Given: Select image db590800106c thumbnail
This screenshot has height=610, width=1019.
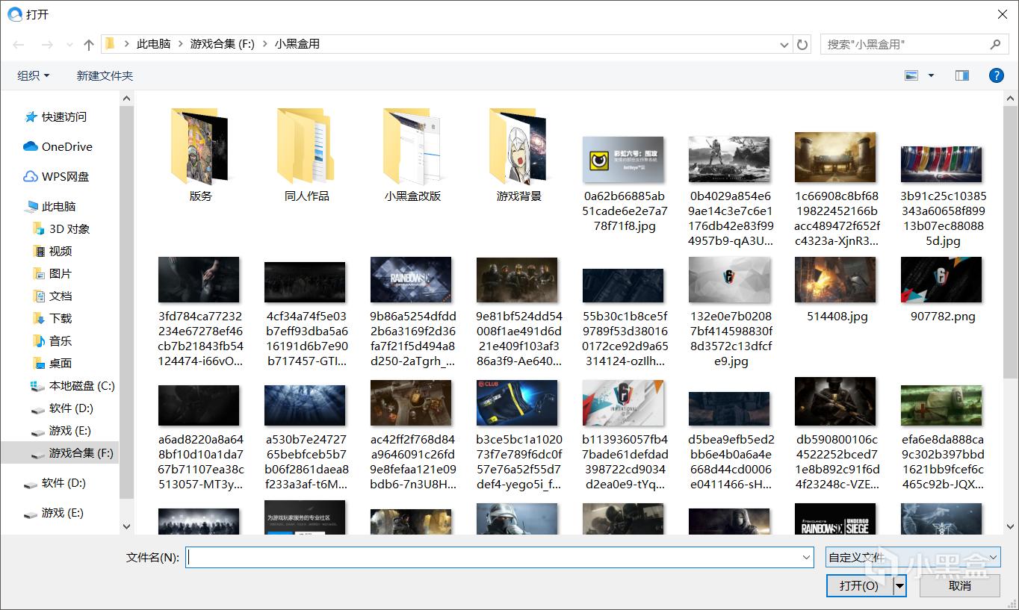Looking at the screenshot, I should (x=836, y=402).
